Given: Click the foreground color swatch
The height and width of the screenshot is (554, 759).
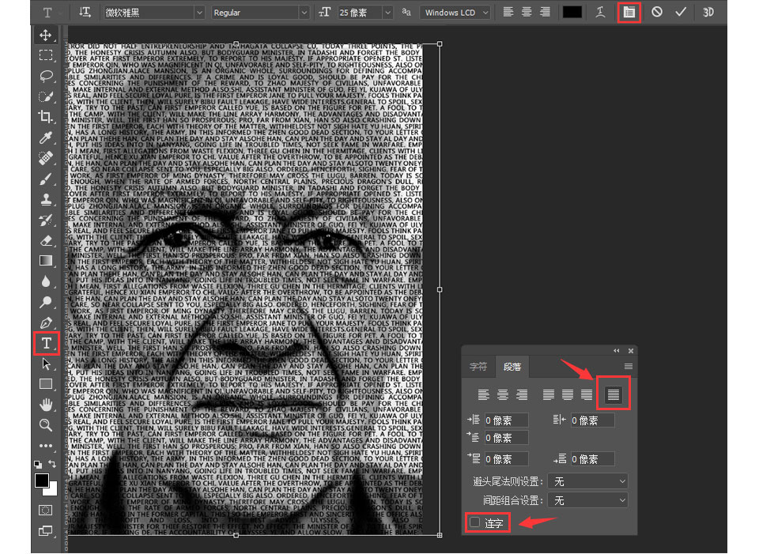Looking at the screenshot, I should click(x=42, y=481).
